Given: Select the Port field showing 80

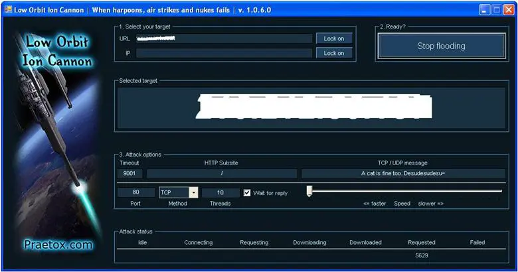Looking at the screenshot, I should [x=135, y=192].
